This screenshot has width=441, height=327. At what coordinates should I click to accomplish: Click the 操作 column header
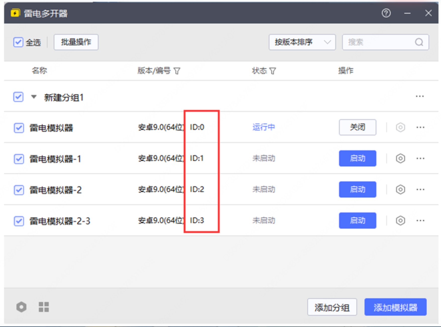point(346,71)
